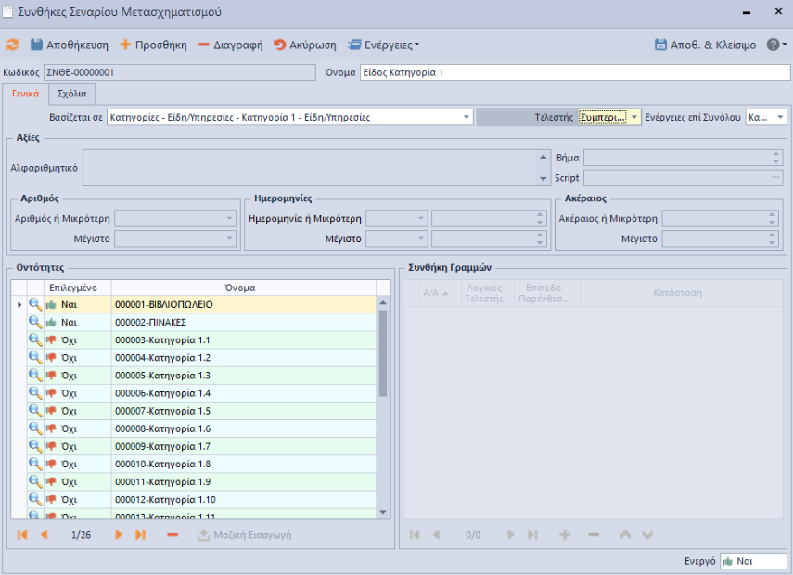
Task: Click magnifier icon for 000001-ΒΙΒΛΙΟΠΩΛΕΙΟ row
Action: point(35,304)
